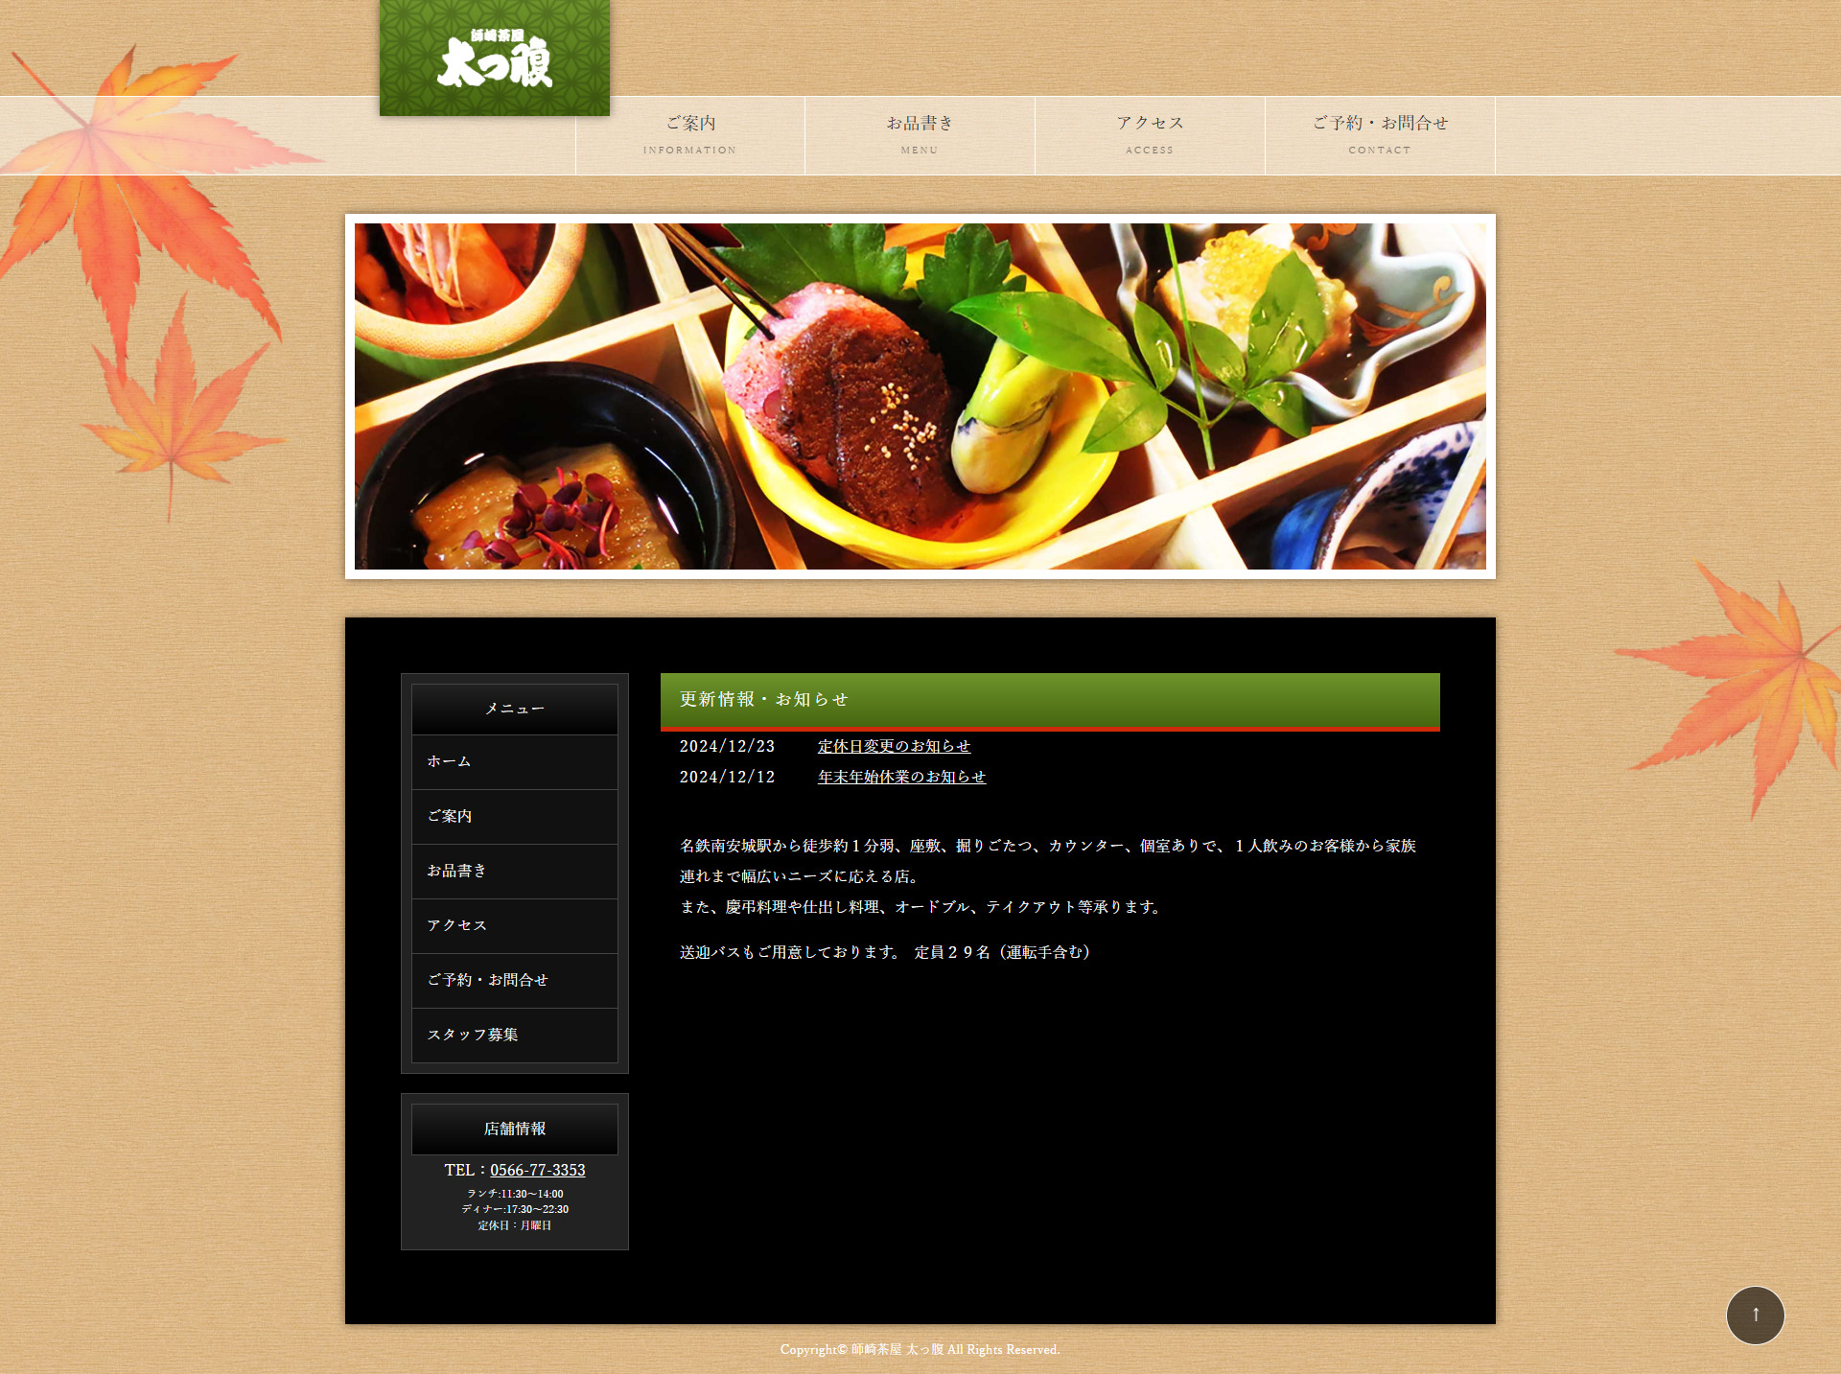Open 年末年始休業のお知らせ news link
Screen dimensions: 1841x1374
pos(901,777)
